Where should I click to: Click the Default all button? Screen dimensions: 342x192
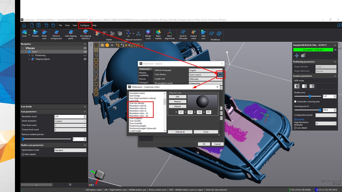[180, 132]
